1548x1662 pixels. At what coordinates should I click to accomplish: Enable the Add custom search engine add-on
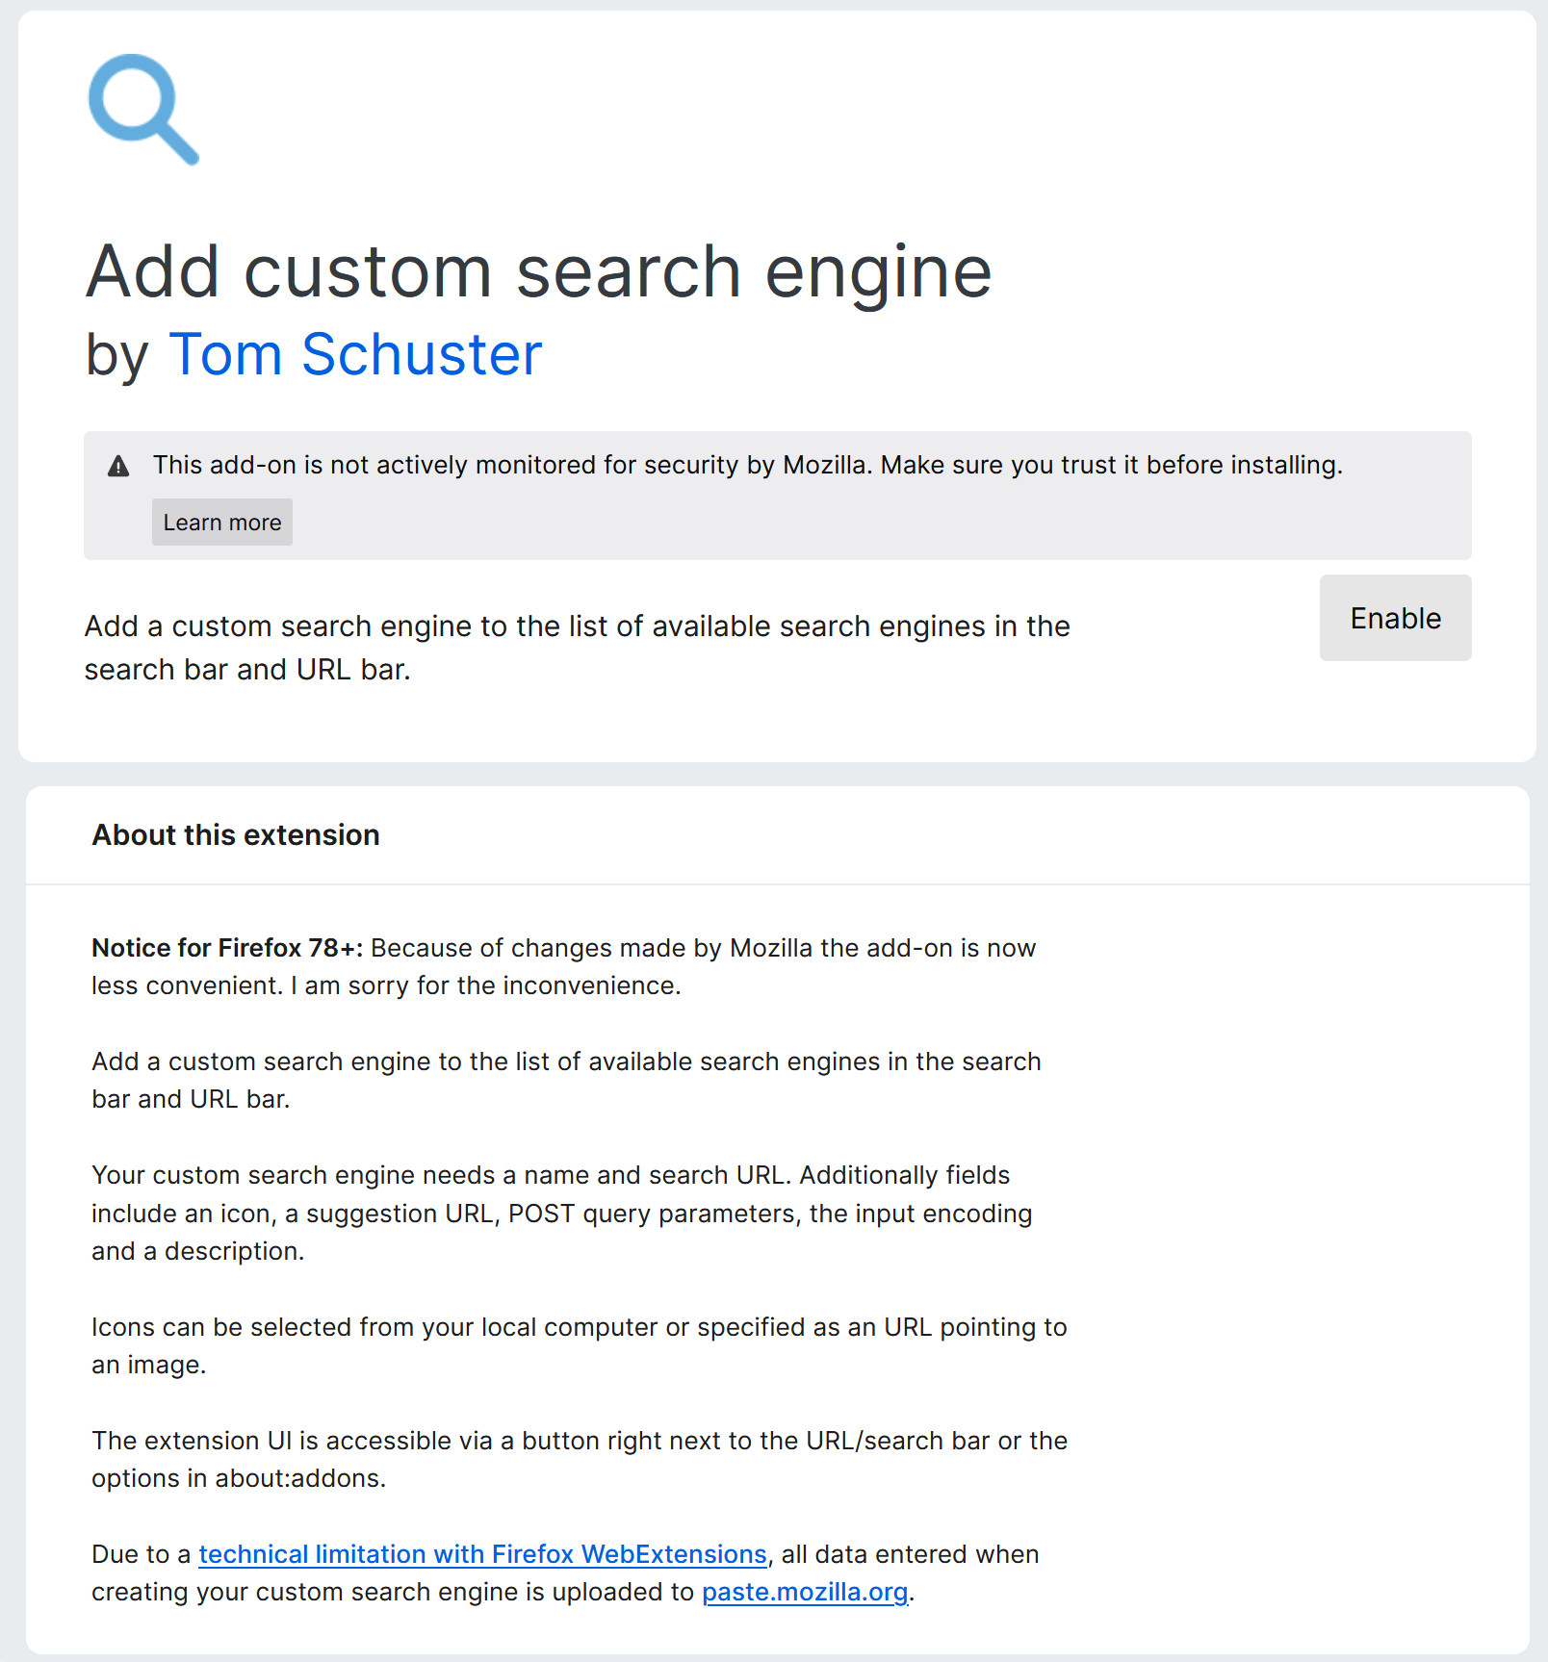click(x=1394, y=618)
